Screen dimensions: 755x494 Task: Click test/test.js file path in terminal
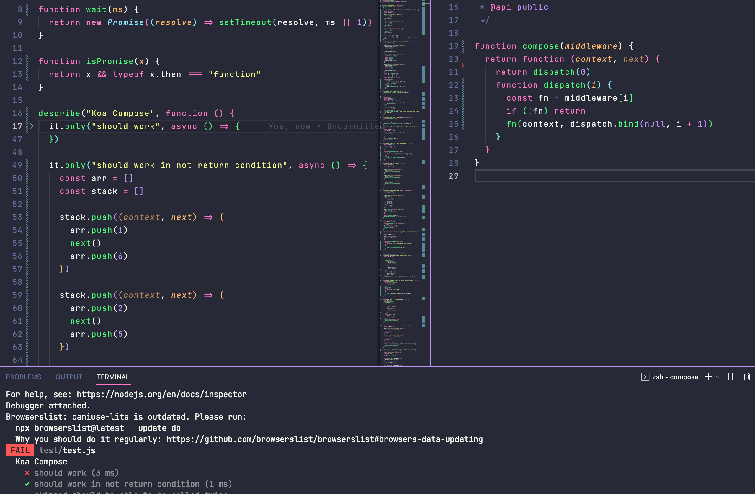[67, 451]
